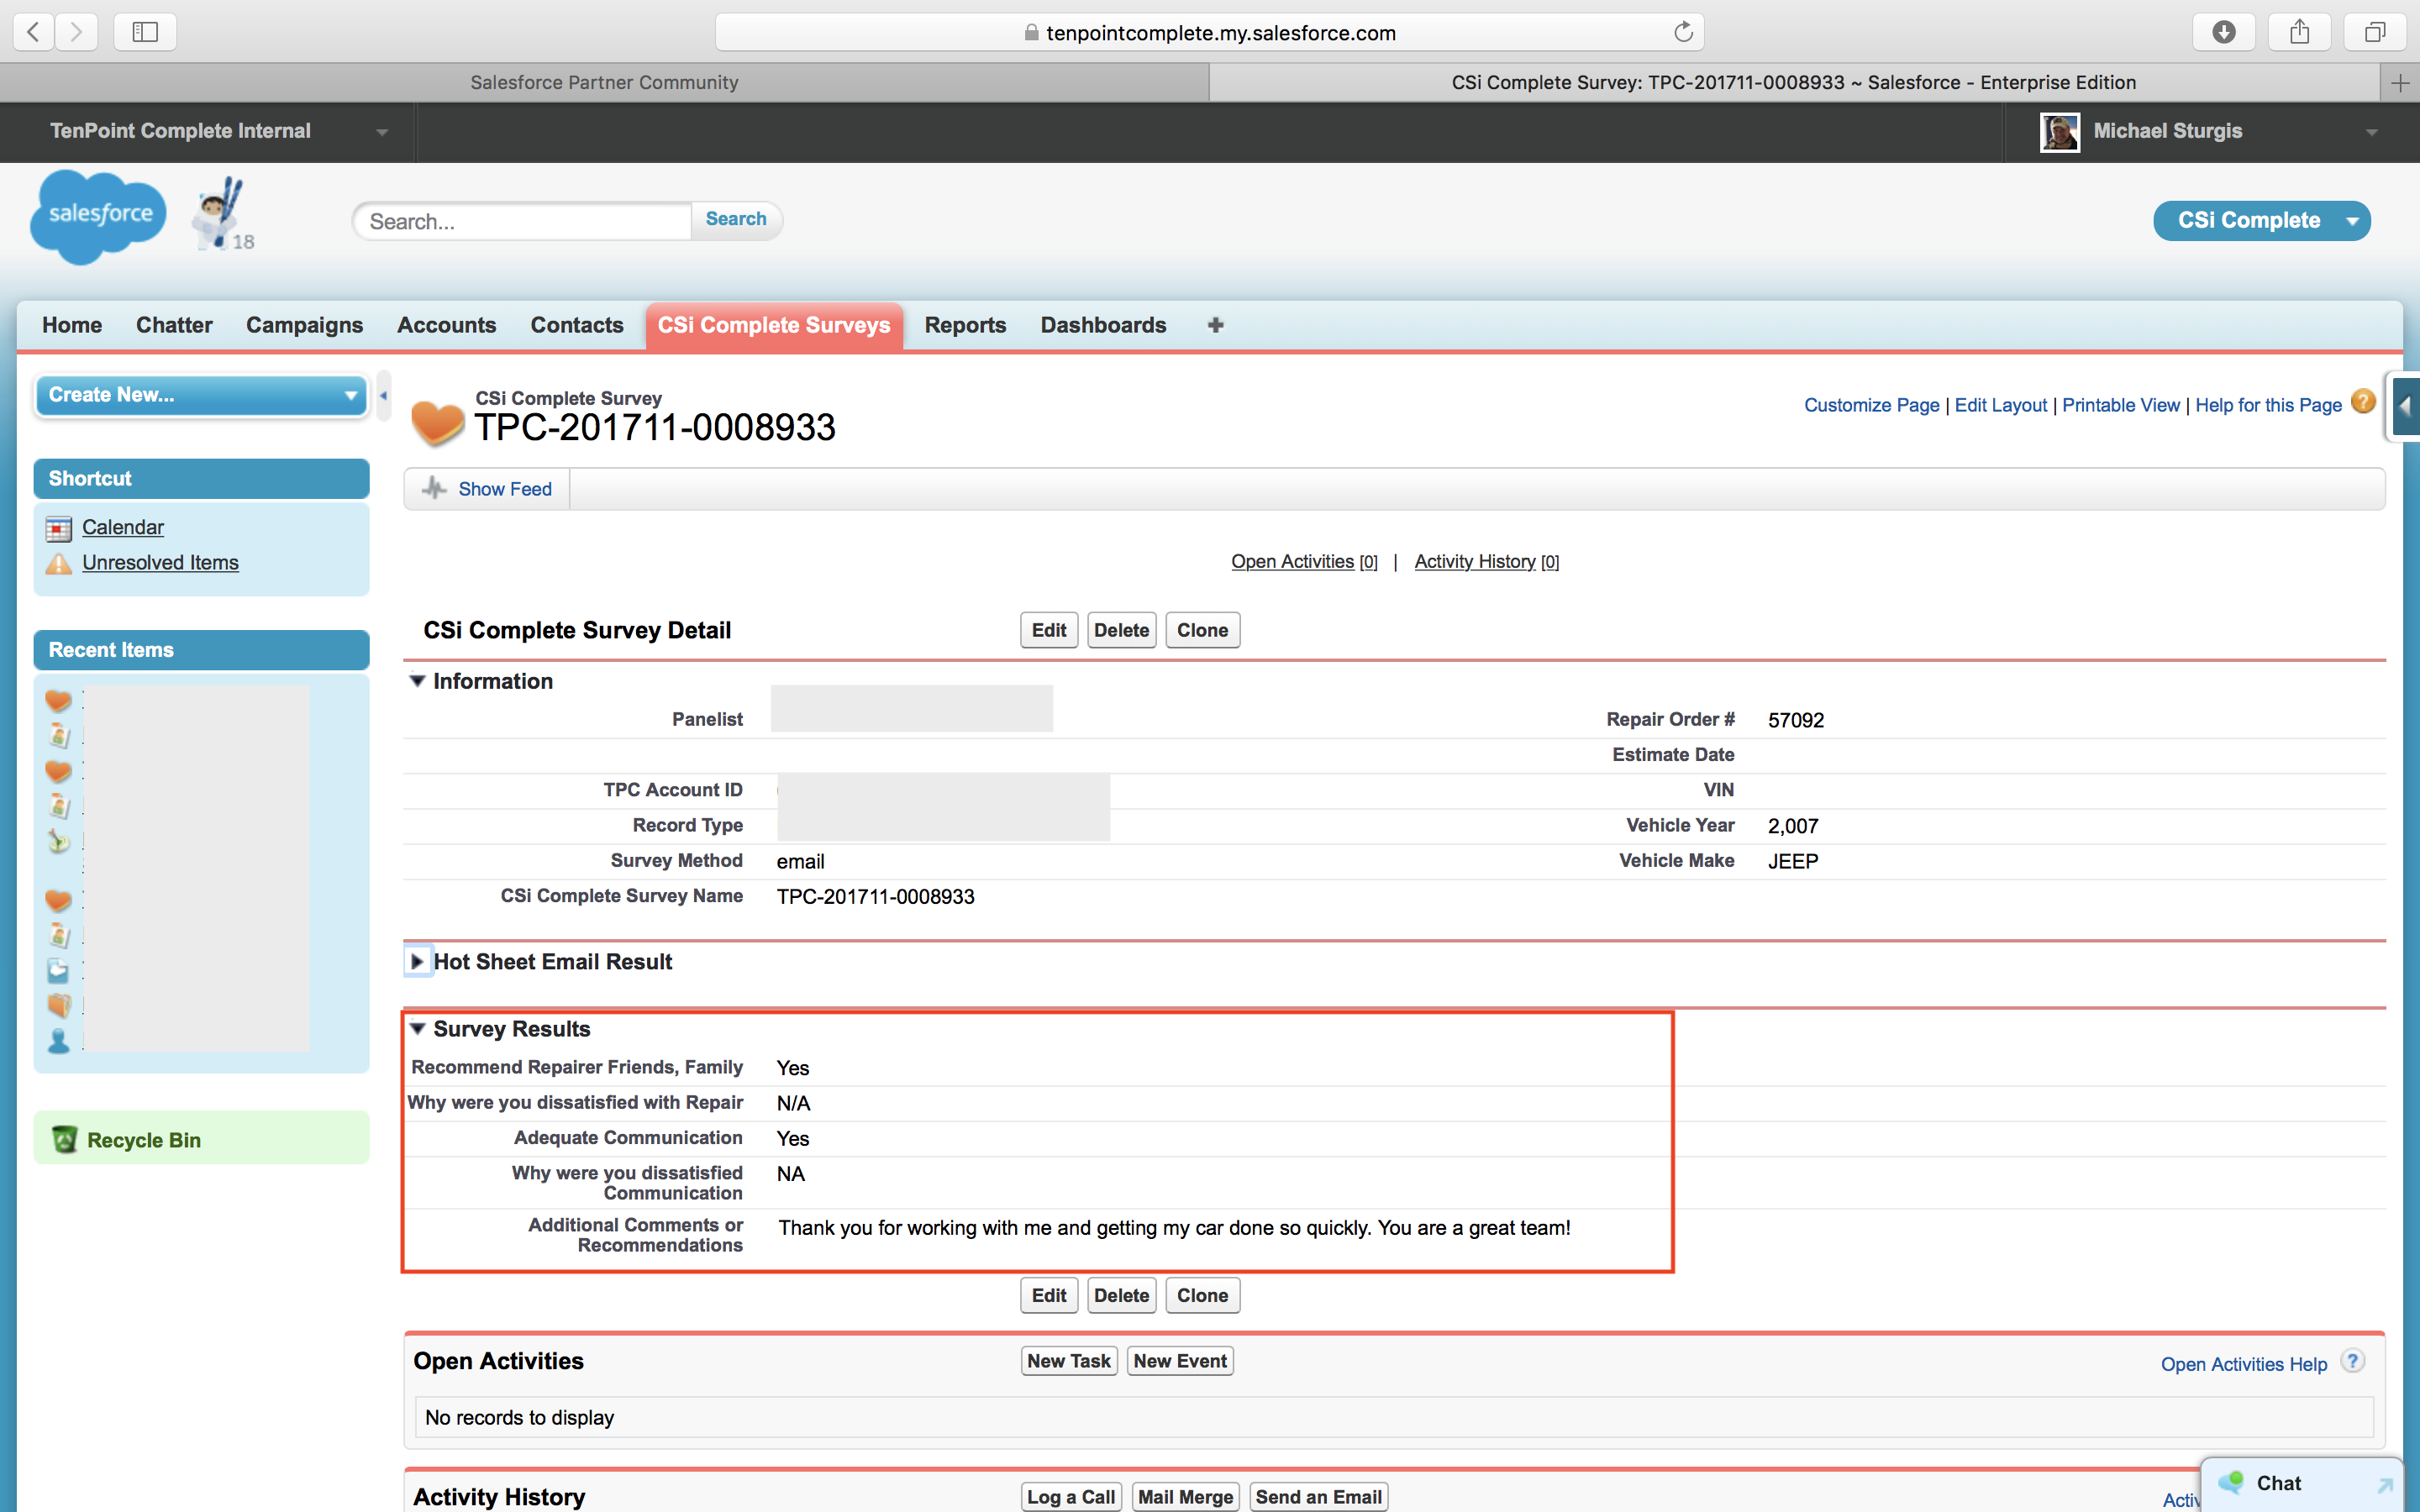The width and height of the screenshot is (2420, 1512).
Task: Collapse the left sidebar handle
Action: click(x=383, y=396)
